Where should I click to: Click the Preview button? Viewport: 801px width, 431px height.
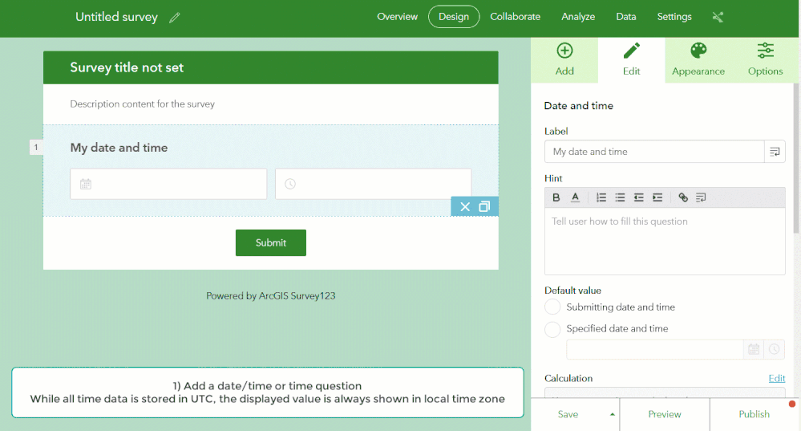[x=664, y=414]
